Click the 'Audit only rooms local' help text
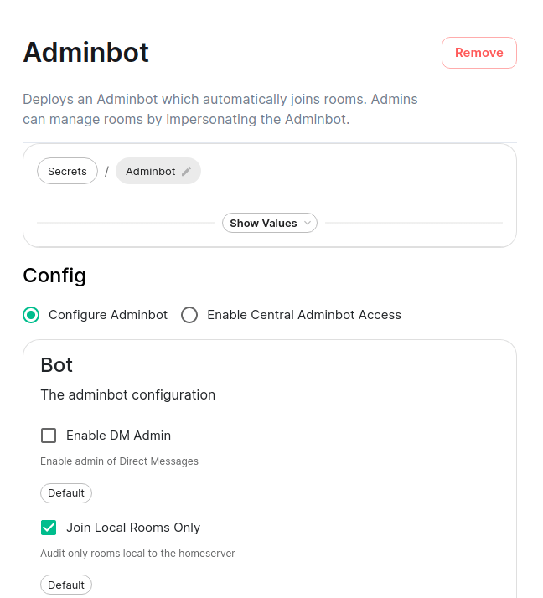Viewport: 543px width, 598px height. point(138,554)
